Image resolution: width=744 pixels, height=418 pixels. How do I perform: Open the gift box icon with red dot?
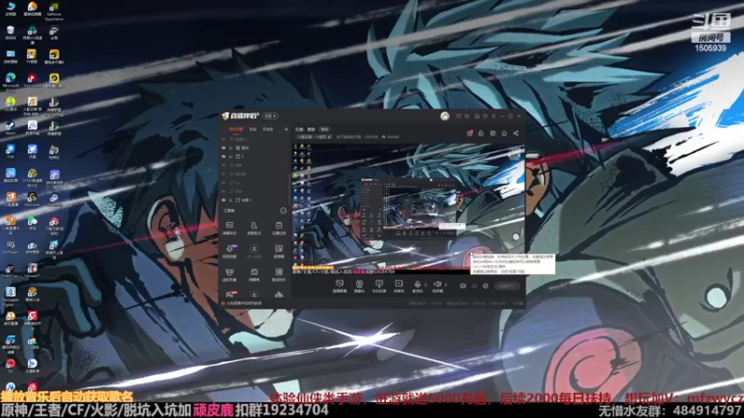[470, 133]
